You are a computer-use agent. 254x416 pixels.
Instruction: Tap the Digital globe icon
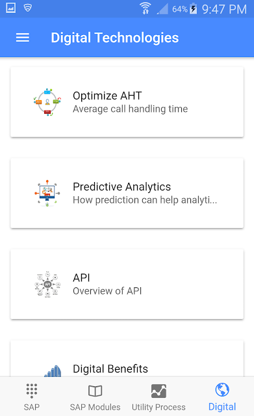point(222,390)
